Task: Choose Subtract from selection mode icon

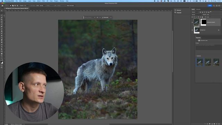Action: pyautogui.click(x=15, y=6)
